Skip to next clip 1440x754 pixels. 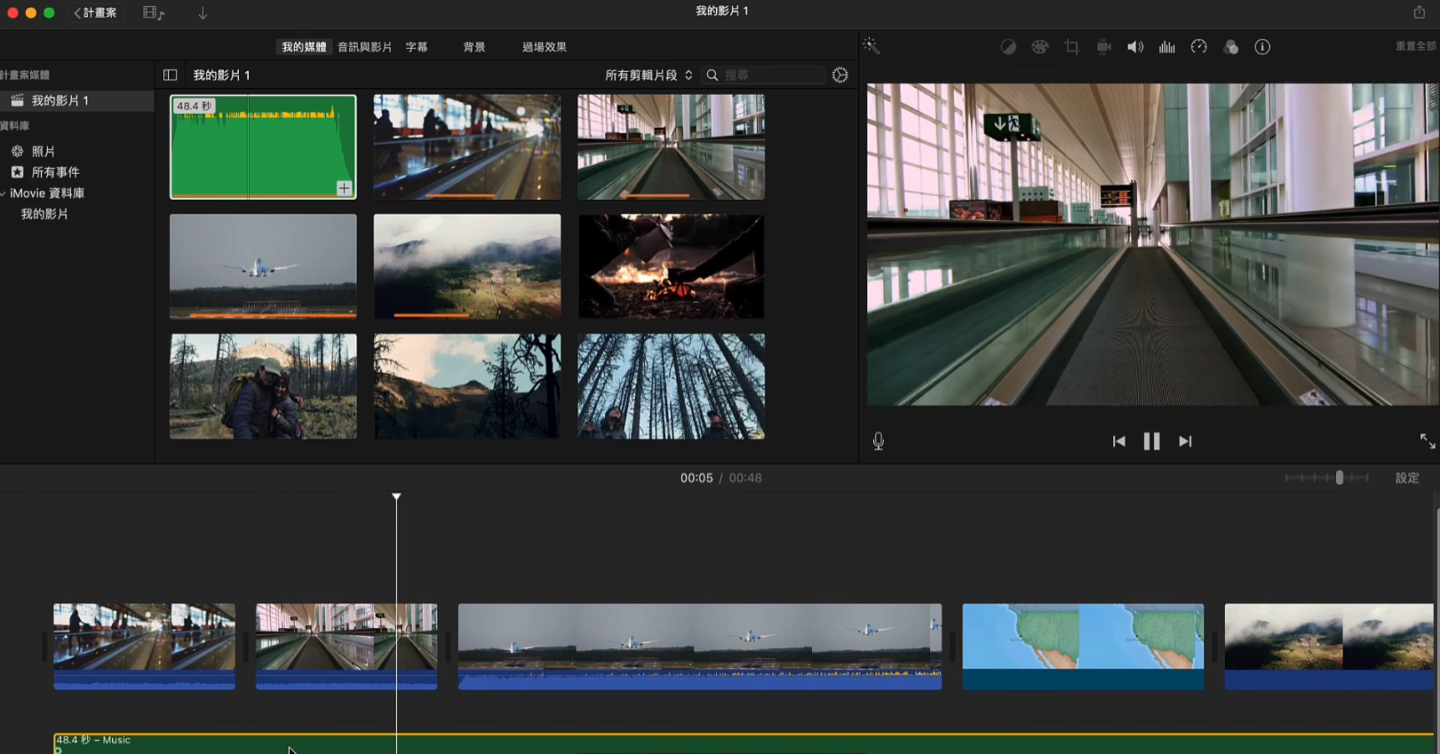[x=1185, y=441]
